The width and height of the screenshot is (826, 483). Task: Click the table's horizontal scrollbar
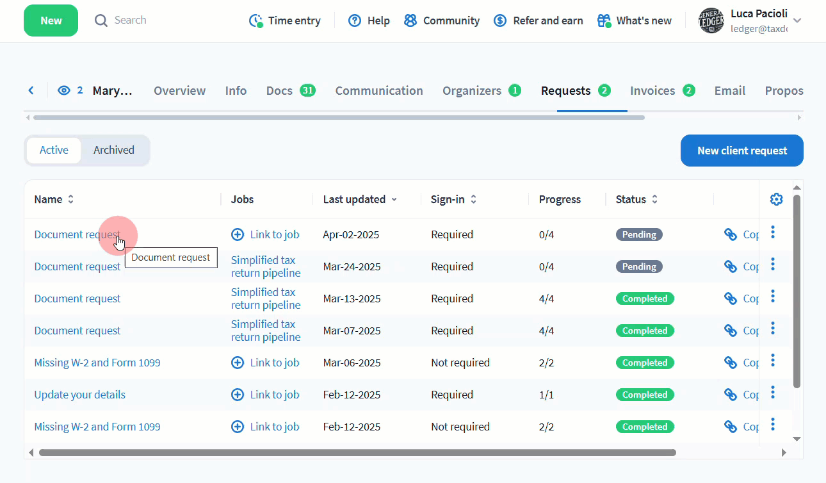[357, 452]
